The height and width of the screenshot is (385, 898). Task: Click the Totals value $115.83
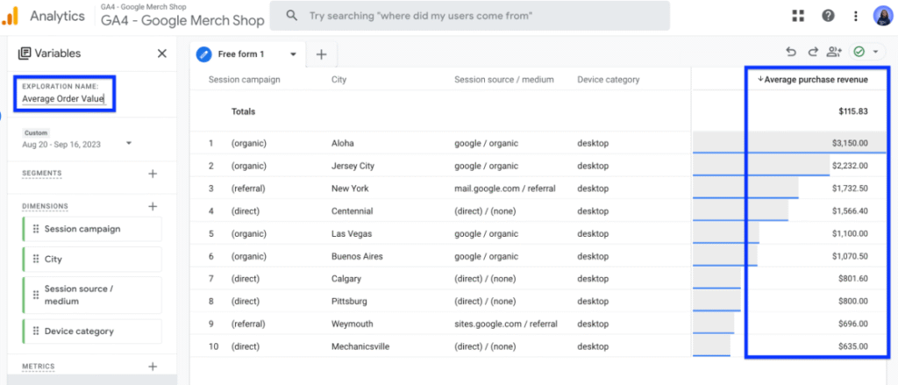pos(852,111)
